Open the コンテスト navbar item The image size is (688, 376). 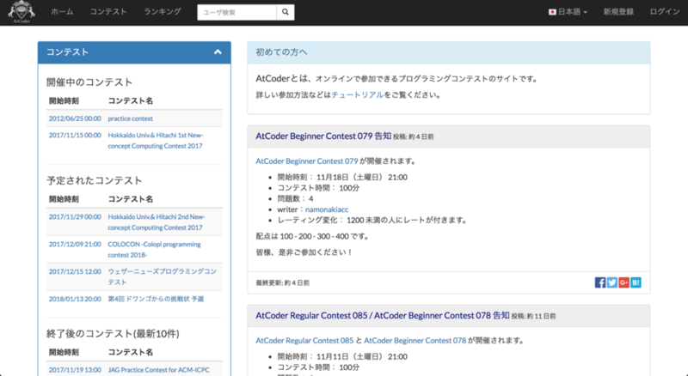click(108, 12)
